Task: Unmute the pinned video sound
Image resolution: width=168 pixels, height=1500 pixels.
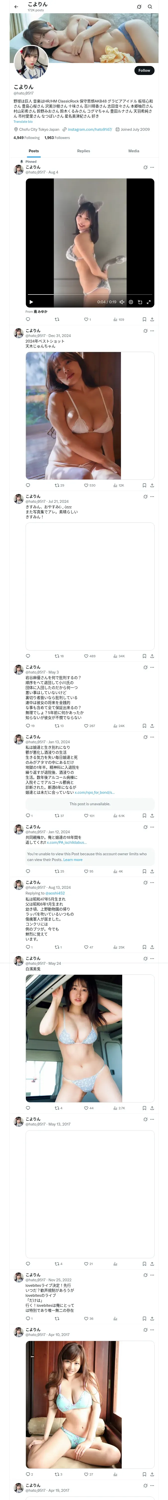Action: (x=122, y=302)
